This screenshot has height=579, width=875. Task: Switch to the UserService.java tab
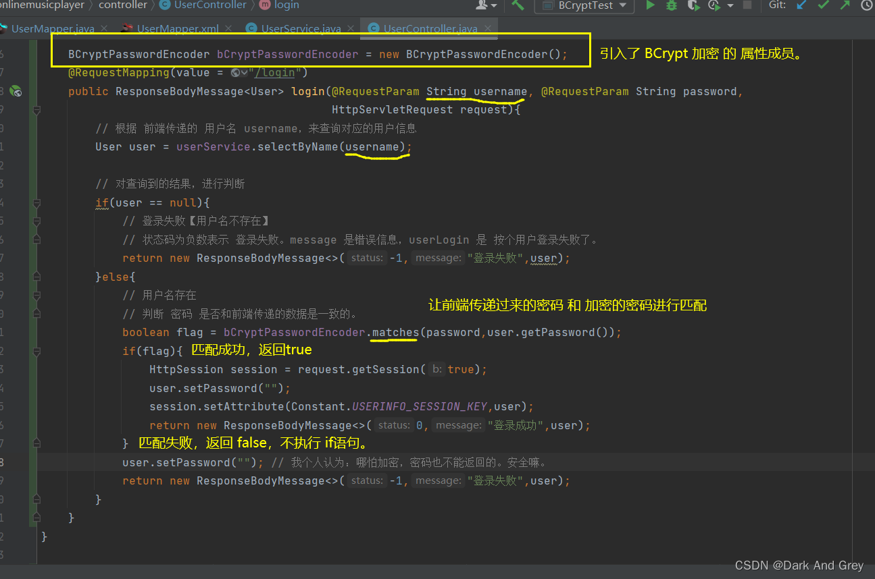point(301,28)
